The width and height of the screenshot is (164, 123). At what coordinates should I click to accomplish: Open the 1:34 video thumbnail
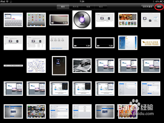(82, 43)
